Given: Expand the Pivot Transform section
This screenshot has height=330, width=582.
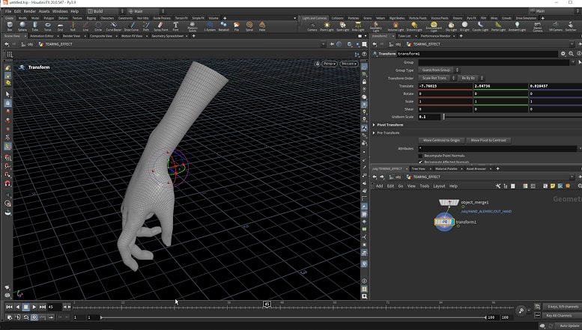Looking at the screenshot, I should (x=375, y=125).
